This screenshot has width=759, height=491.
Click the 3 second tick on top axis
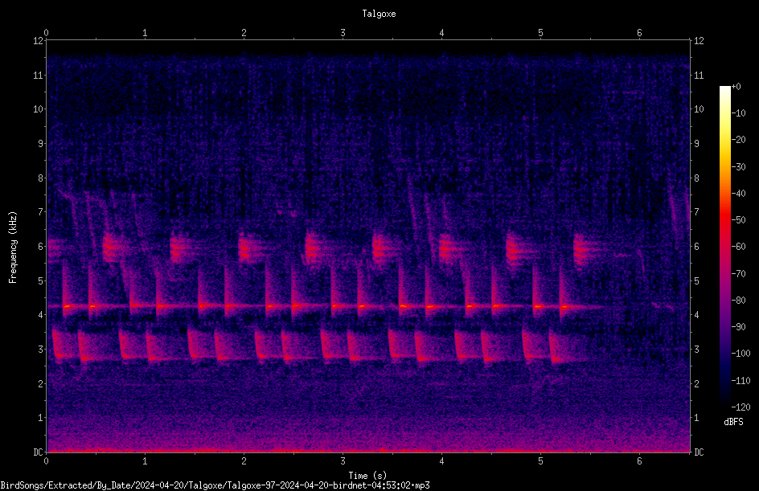343,33
